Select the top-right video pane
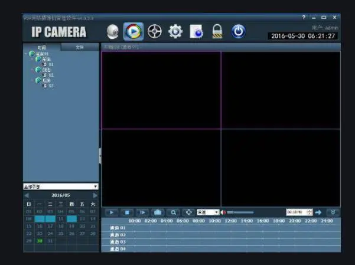 click(281, 90)
